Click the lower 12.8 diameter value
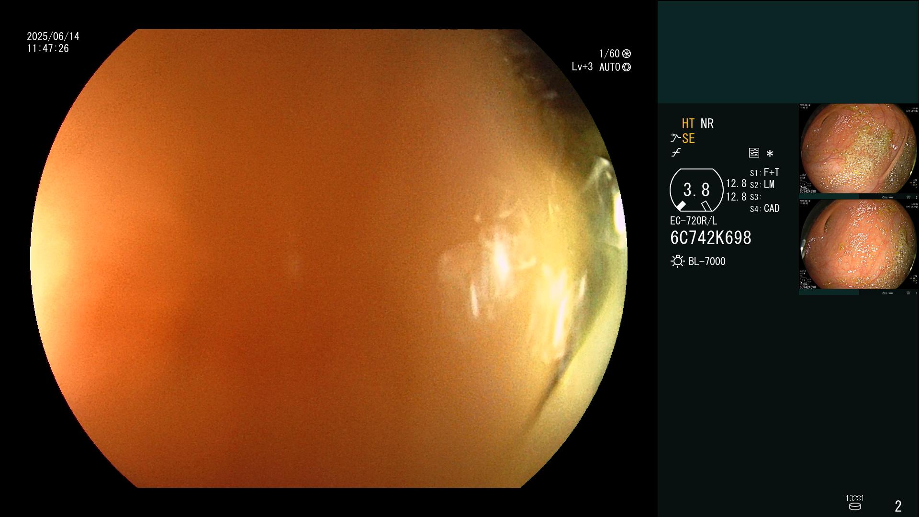This screenshot has height=517, width=919. point(736,197)
